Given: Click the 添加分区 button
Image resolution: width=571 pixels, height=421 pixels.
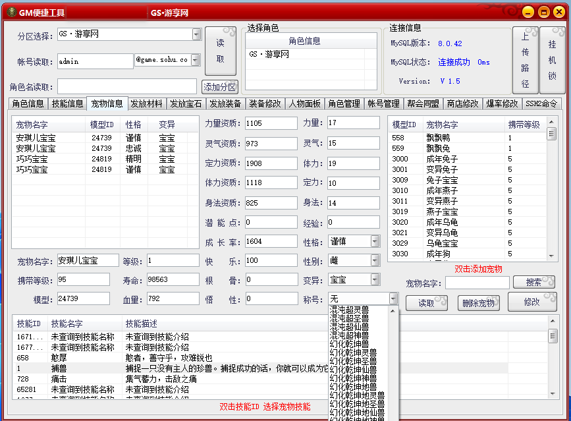Looking at the screenshot, I should tap(219, 86).
